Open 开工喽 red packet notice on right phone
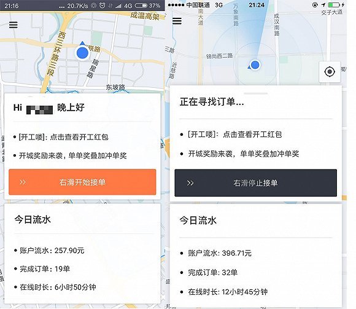The image size is (356, 309). pos(231,135)
